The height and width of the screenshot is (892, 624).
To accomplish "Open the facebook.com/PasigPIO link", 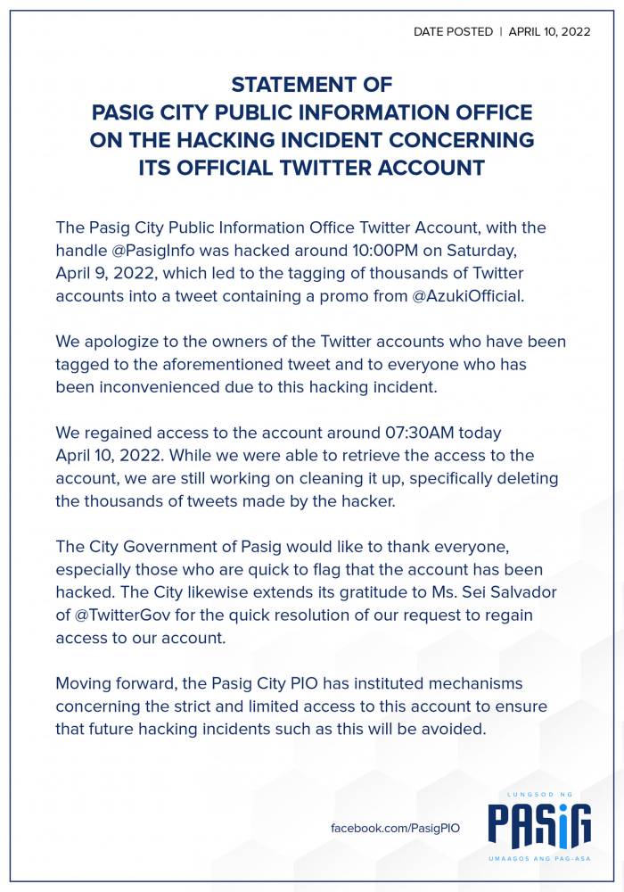I will pos(396,828).
